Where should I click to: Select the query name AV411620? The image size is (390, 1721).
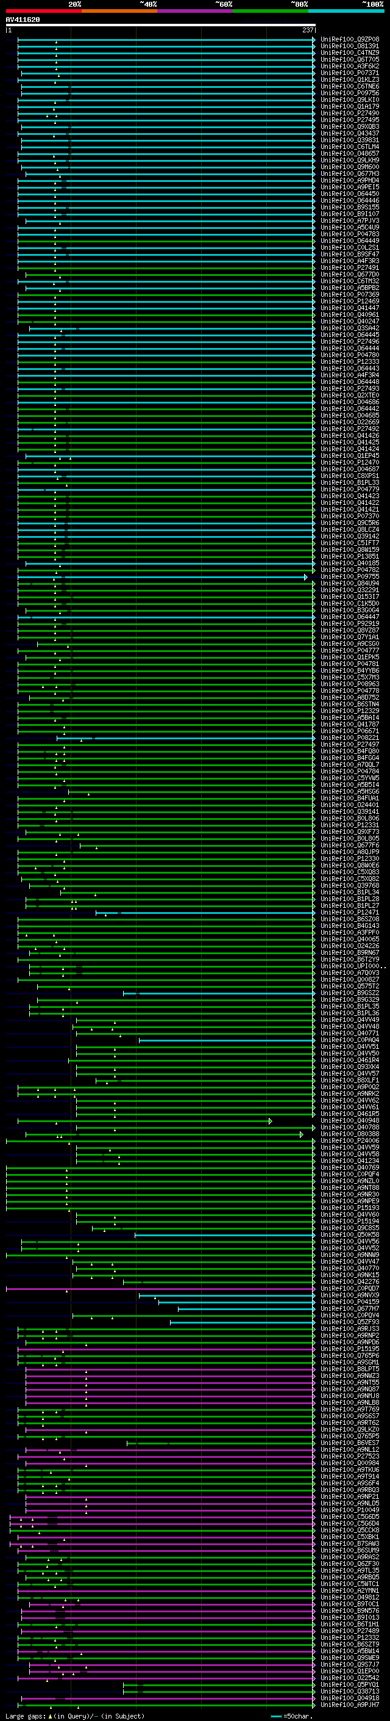tap(23, 20)
